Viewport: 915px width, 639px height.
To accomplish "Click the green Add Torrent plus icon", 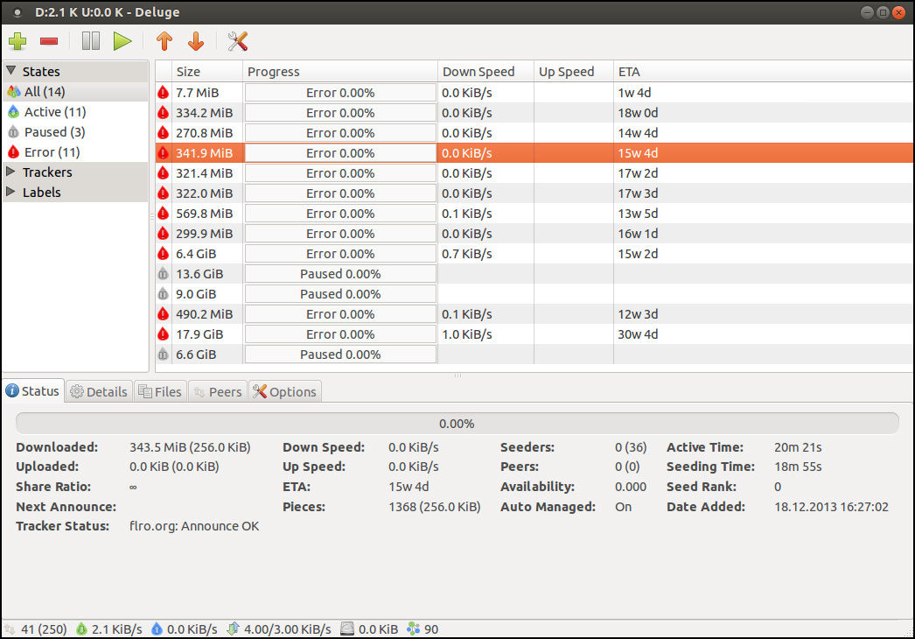I will click(17, 41).
